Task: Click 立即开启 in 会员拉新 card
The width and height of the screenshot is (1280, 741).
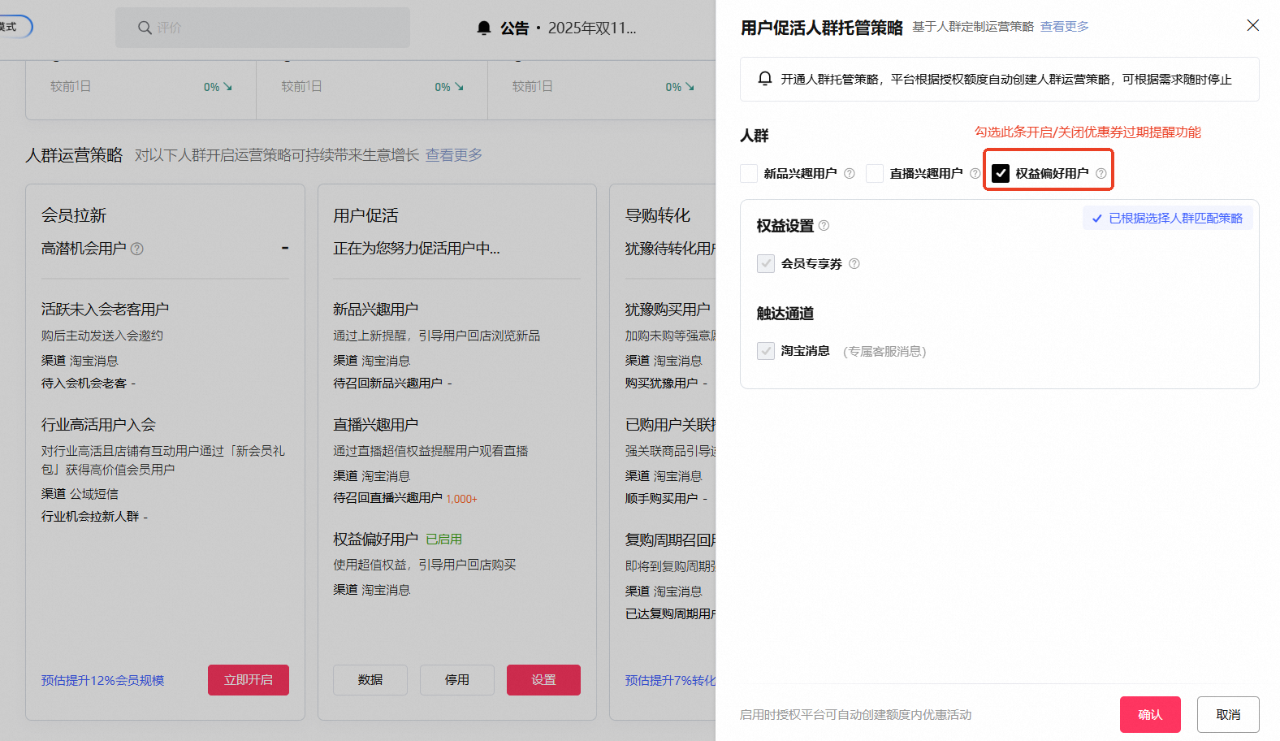Action: 249,680
